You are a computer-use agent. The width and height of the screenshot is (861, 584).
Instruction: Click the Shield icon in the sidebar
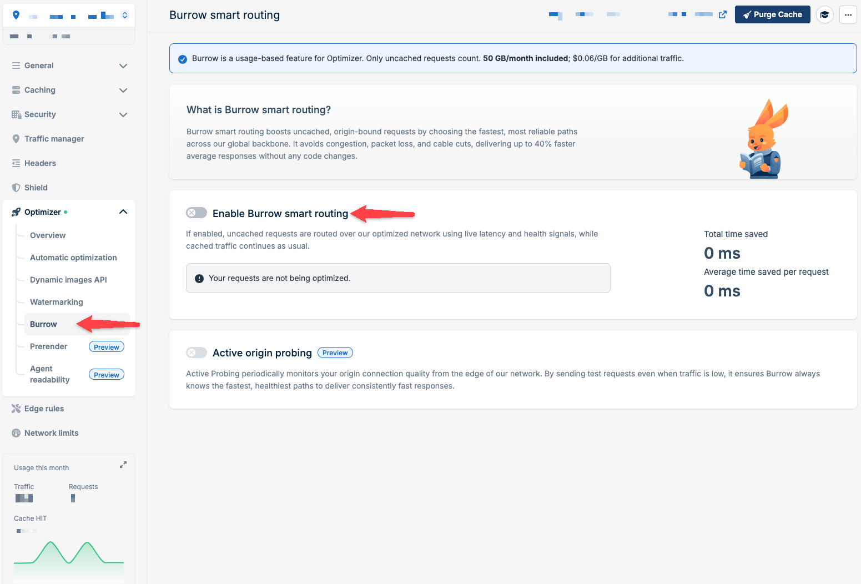16,188
